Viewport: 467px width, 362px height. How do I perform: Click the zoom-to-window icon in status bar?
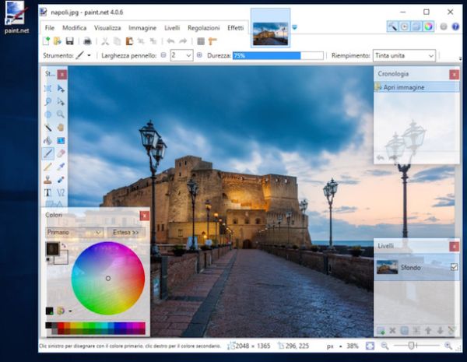(370, 346)
